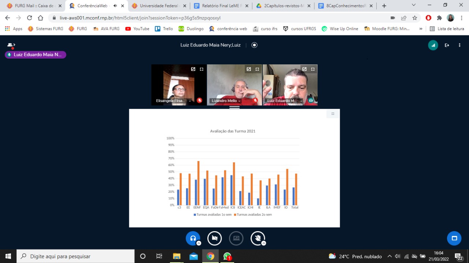
Task: Expand audio device options chevron on headphones button
Action: [x=199, y=243]
